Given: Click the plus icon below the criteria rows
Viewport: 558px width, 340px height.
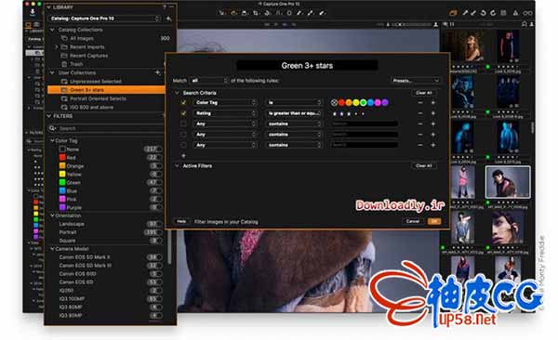Looking at the screenshot, I should point(183,156).
